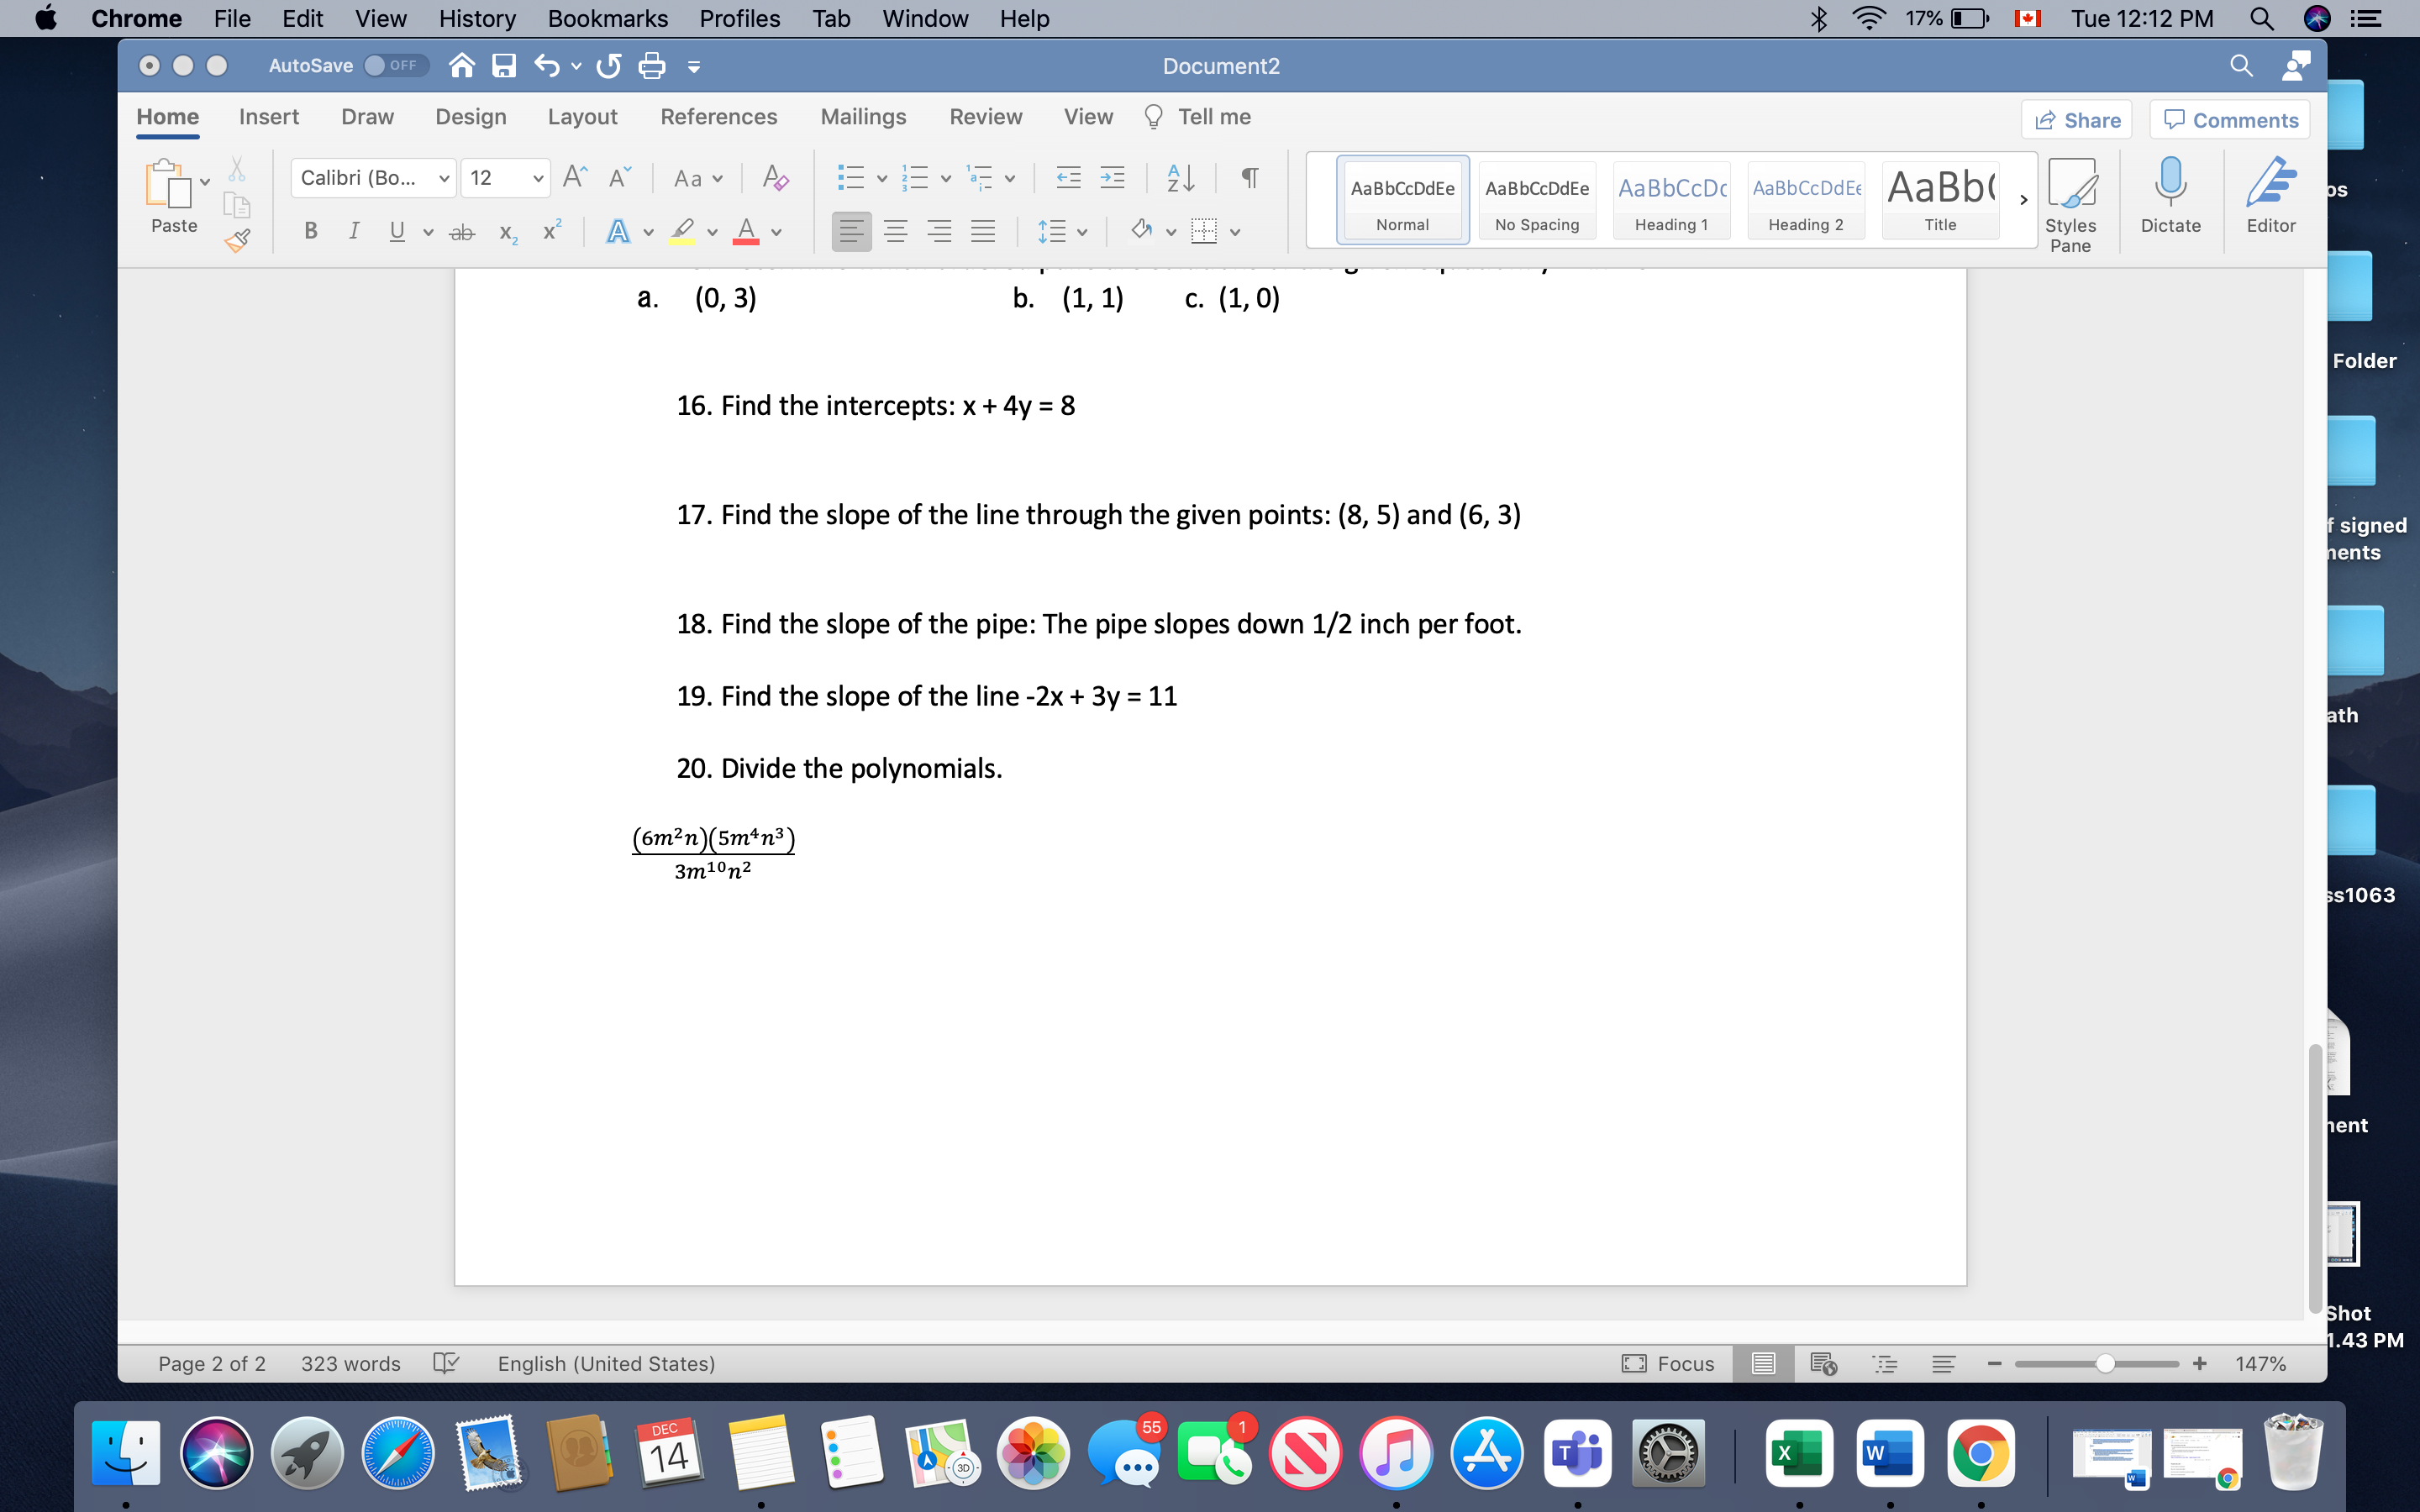
Task: Click the Heading 1 style thumbnail
Action: tap(1671, 200)
